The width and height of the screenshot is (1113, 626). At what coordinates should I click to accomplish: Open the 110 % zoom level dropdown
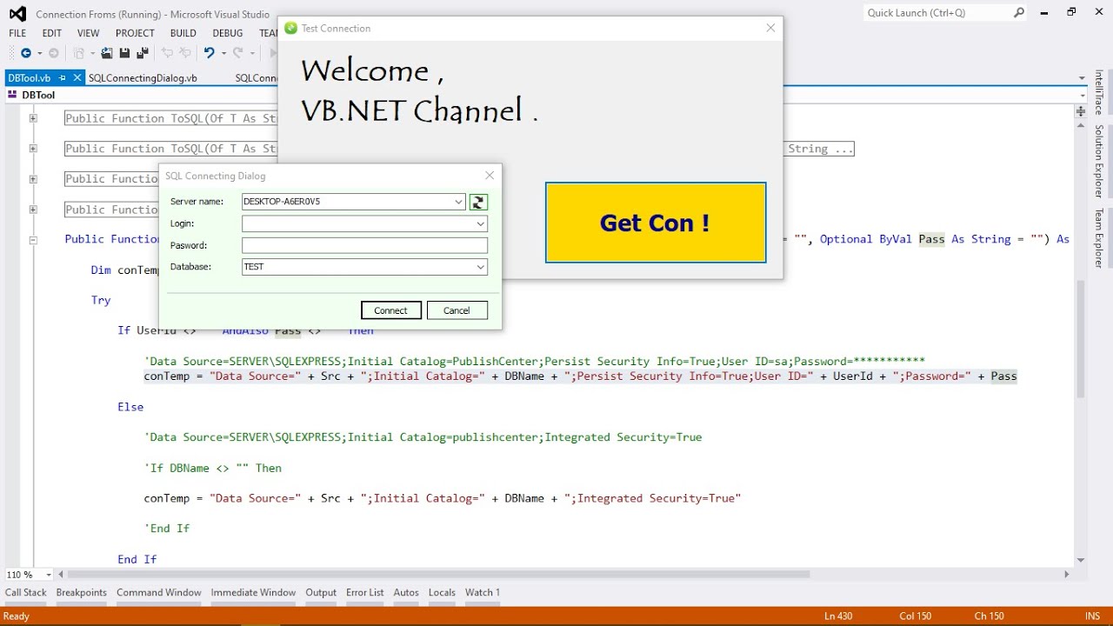[47, 575]
